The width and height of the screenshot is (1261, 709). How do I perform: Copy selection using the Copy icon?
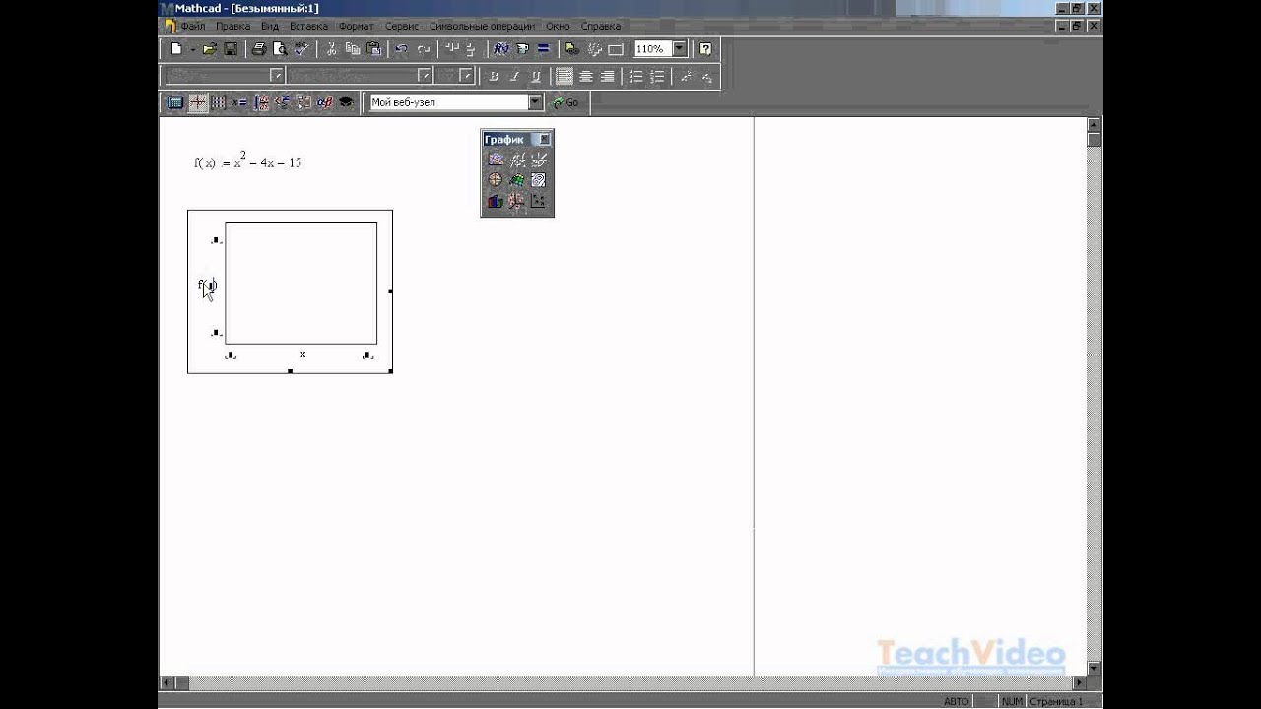(352, 48)
